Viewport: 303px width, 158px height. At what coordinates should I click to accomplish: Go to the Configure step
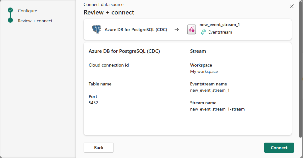click(x=27, y=11)
